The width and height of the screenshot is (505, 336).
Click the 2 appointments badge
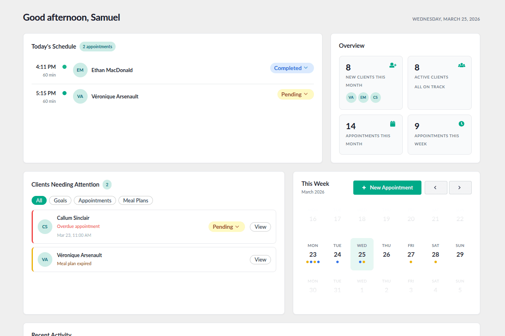(x=97, y=47)
